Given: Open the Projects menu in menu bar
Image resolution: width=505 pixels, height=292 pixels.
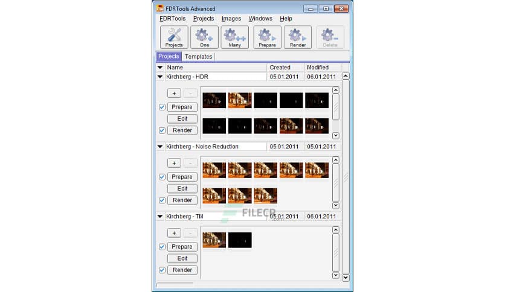Looking at the screenshot, I should (204, 19).
